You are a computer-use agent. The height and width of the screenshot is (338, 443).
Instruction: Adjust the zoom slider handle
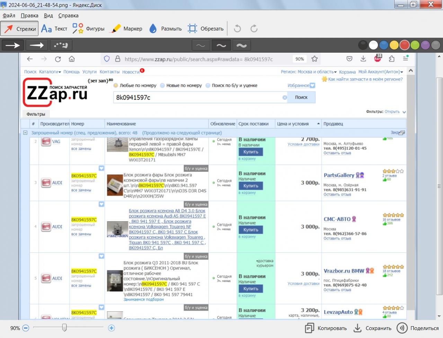(x=64, y=328)
